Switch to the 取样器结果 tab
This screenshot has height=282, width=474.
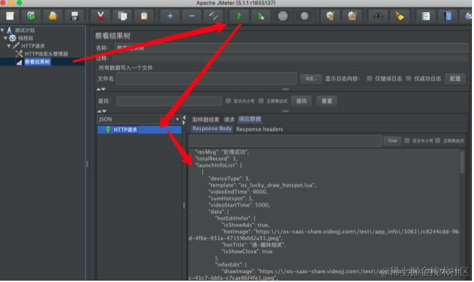coord(206,120)
